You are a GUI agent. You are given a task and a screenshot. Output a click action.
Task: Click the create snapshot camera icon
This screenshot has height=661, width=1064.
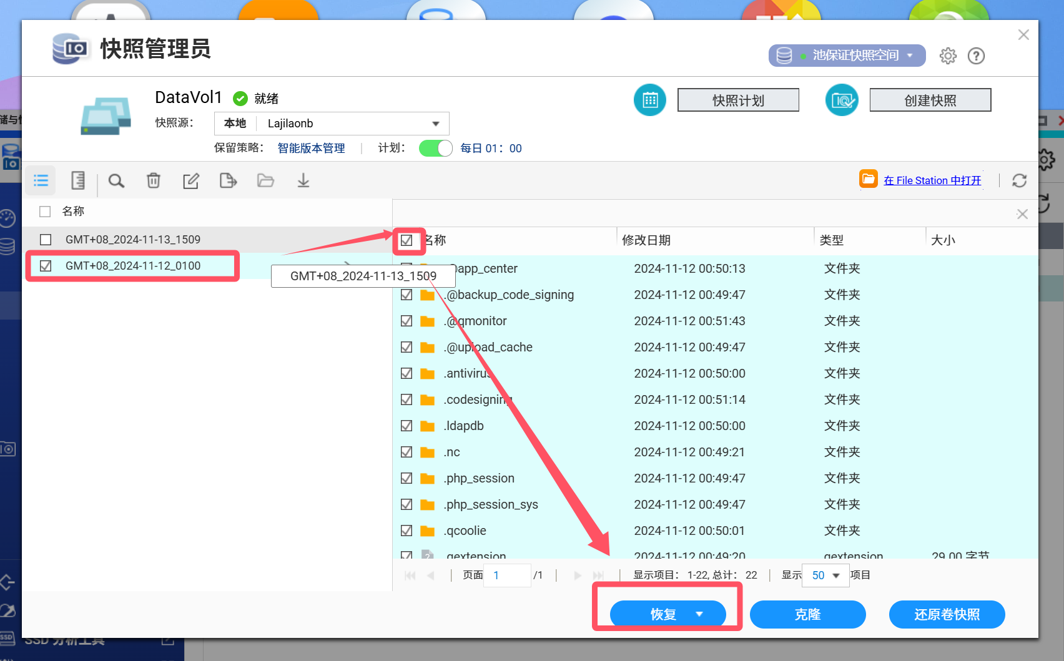842,100
